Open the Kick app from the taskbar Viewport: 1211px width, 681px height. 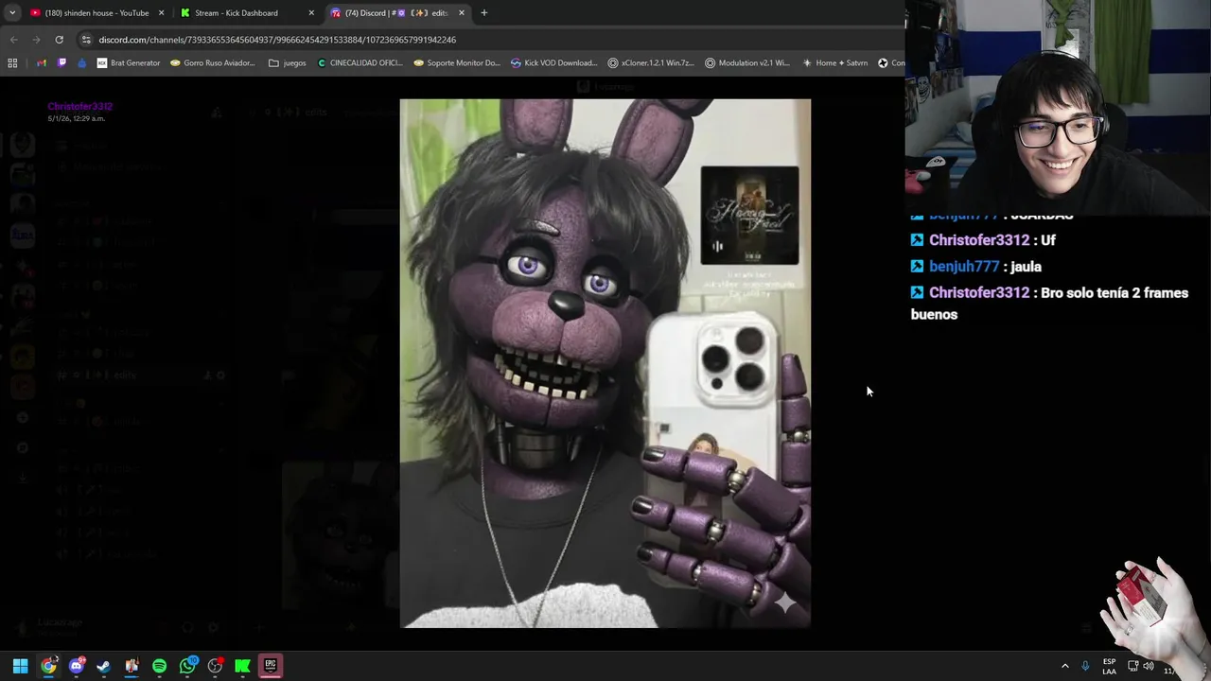242,666
